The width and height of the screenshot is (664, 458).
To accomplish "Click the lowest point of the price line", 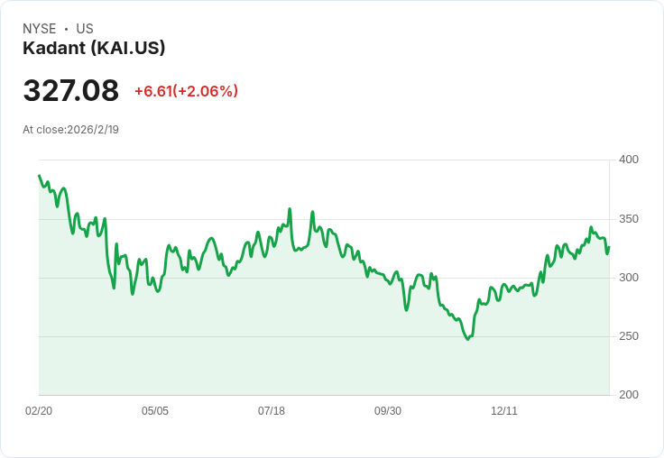I will pos(467,339).
